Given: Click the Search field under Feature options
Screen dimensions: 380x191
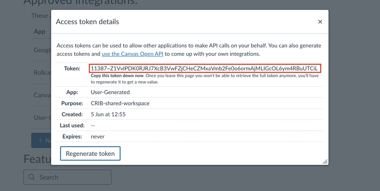Looking at the screenshot, I should (x=67, y=177).
